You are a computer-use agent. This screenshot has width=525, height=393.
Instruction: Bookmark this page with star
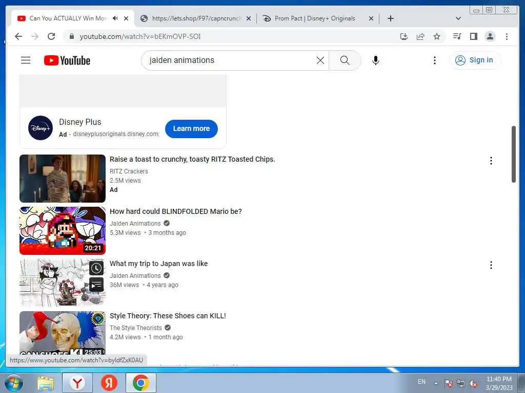(x=437, y=36)
